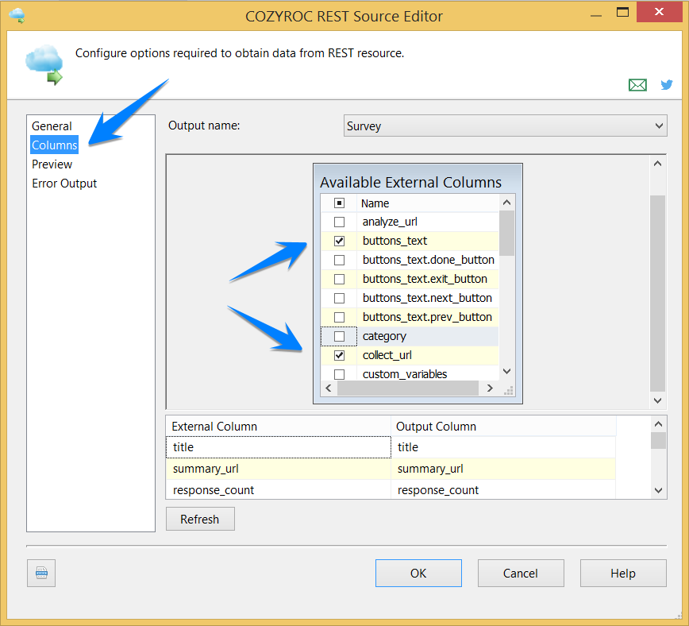The image size is (689, 626).
Task: Click the buttons_text.prev_button row name
Action: 427,317
